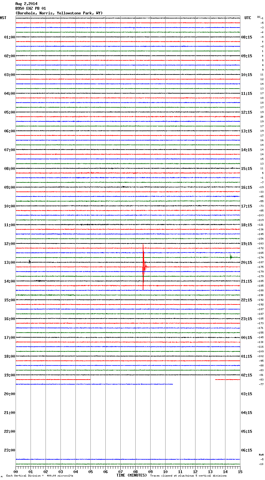
Task: Click the location text 'Borehole, Norris, Yellowstone Park, WY'
Action: (x=59, y=13)
